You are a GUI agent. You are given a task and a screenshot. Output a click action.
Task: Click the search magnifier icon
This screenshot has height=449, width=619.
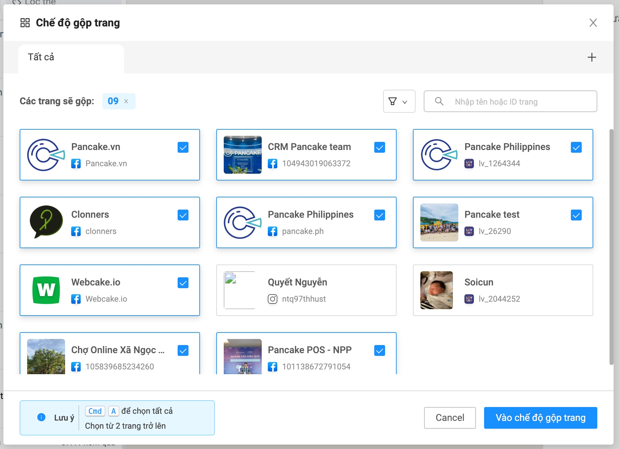click(x=439, y=101)
